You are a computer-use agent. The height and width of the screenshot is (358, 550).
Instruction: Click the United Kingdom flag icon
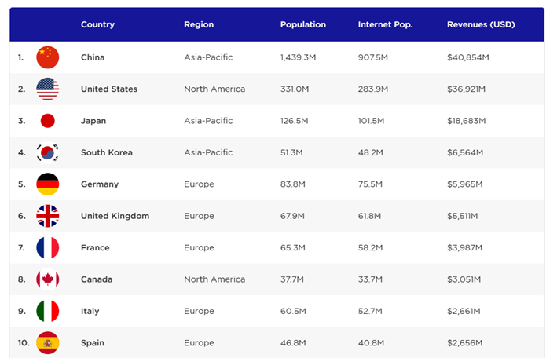click(x=47, y=216)
